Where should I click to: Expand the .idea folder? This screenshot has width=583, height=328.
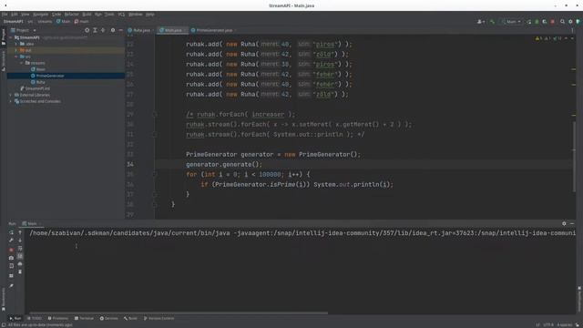point(16,44)
